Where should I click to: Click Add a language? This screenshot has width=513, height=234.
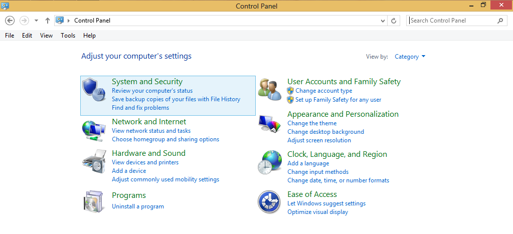pos(308,163)
